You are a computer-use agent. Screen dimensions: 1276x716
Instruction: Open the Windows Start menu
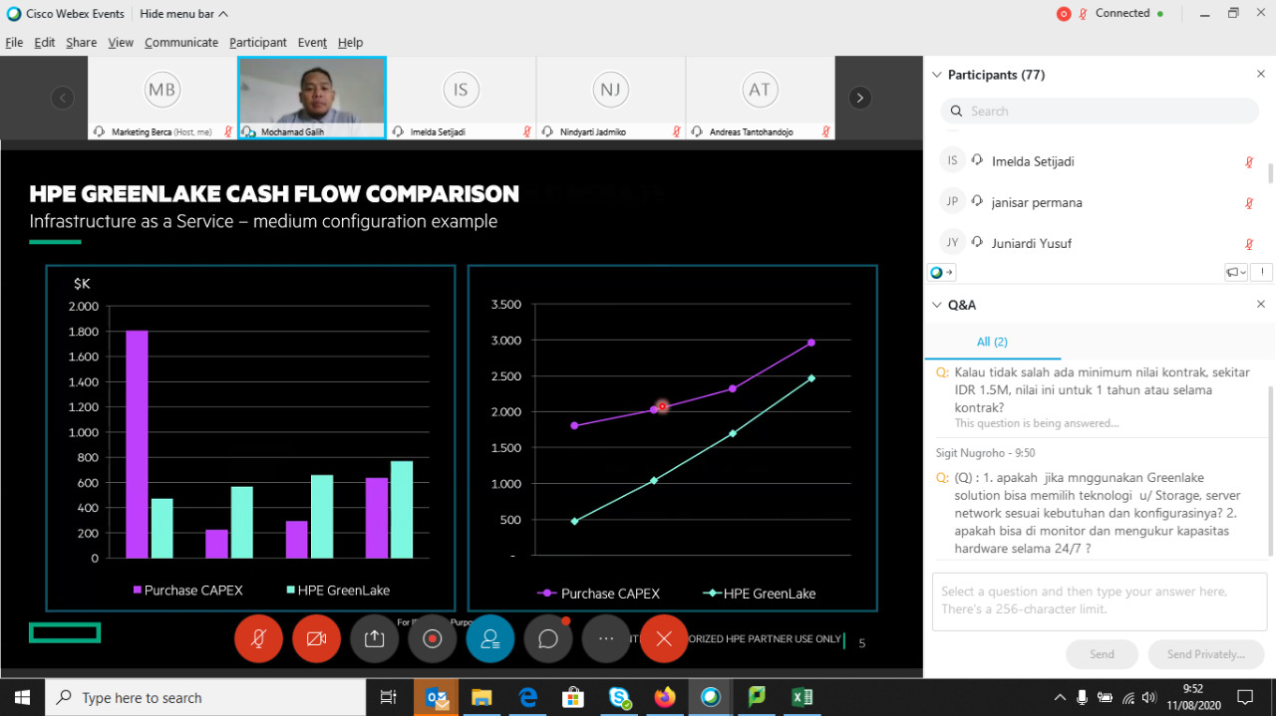click(22, 697)
